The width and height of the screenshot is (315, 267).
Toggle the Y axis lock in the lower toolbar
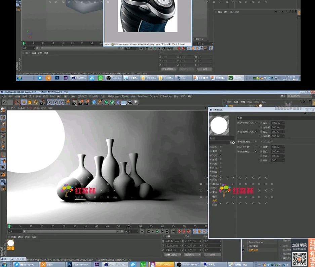pyautogui.click(x=55, y=102)
